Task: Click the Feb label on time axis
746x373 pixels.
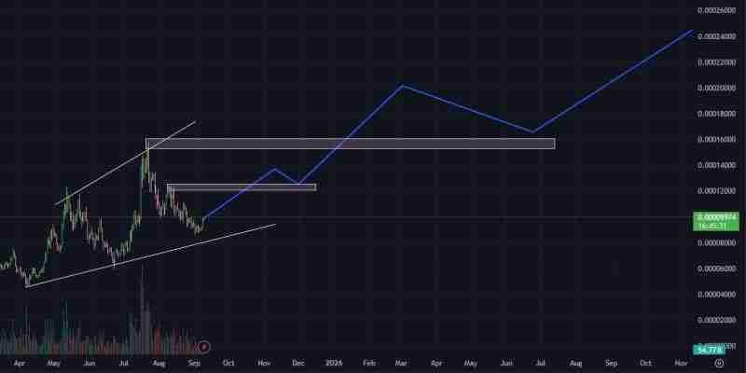Action: 368,361
